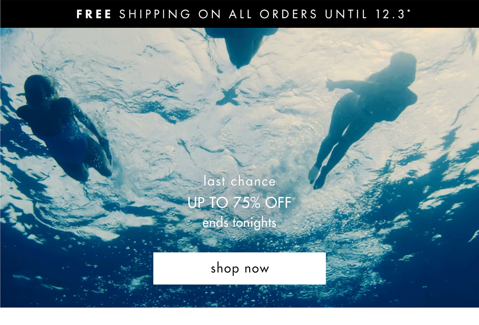Click the bold "FREE" word in the banner
The width and height of the screenshot is (479, 325).
(94, 14)
